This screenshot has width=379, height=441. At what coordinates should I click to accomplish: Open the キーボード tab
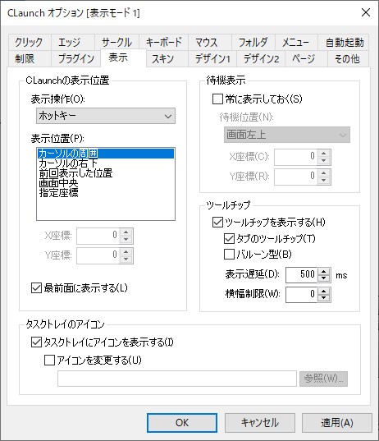coord(163,42)
